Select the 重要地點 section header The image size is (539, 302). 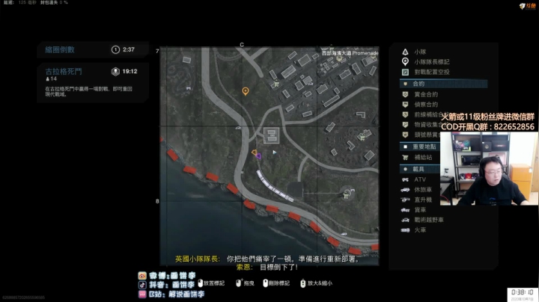(420, 147)
